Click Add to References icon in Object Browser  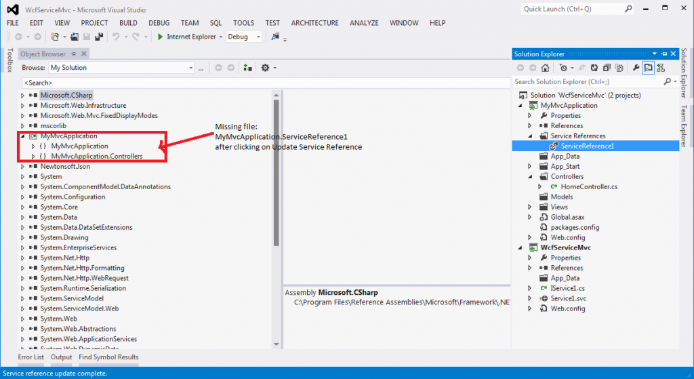(x=248, y=68)
